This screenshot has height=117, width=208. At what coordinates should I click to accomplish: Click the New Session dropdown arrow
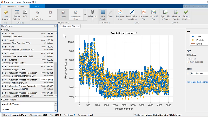10,19
